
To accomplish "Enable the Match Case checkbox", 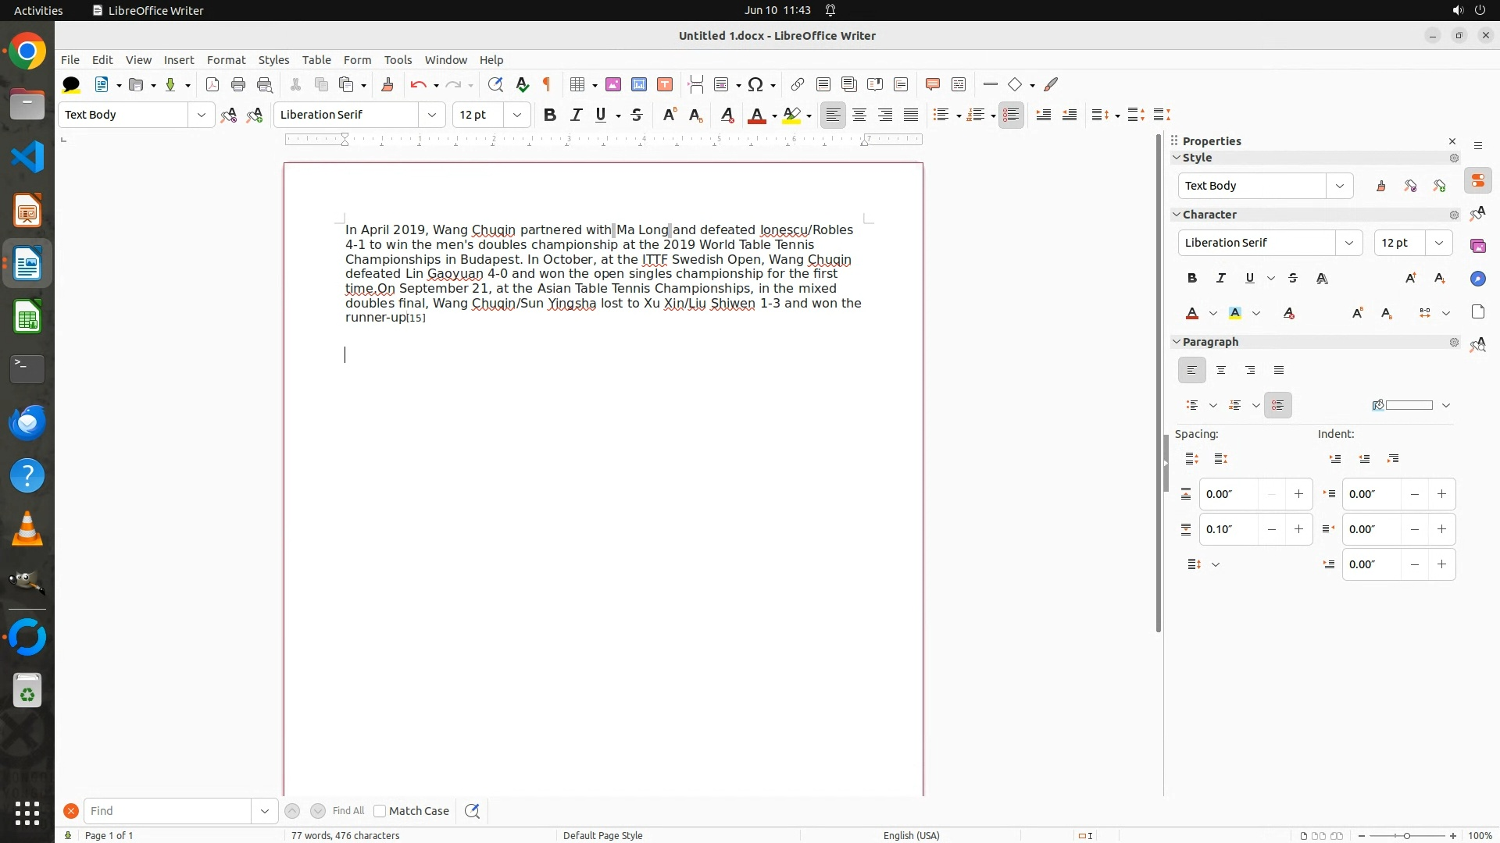I will [x=380, y=811].
